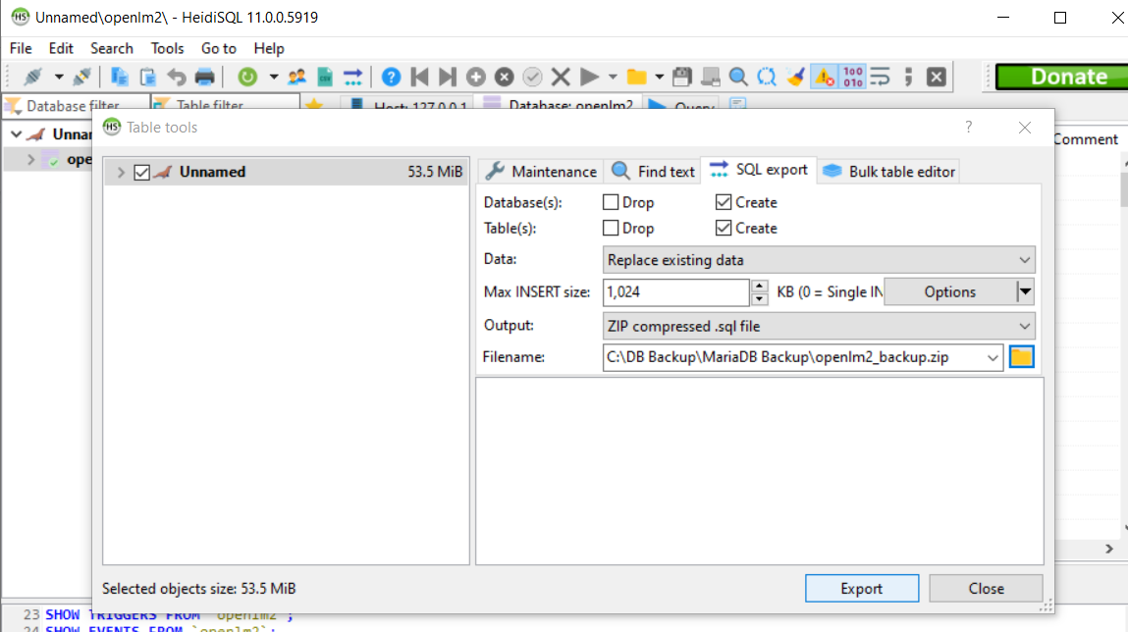
Task: Expand the Unnamed tree node in Table tools
Action: tap(121, 172)
